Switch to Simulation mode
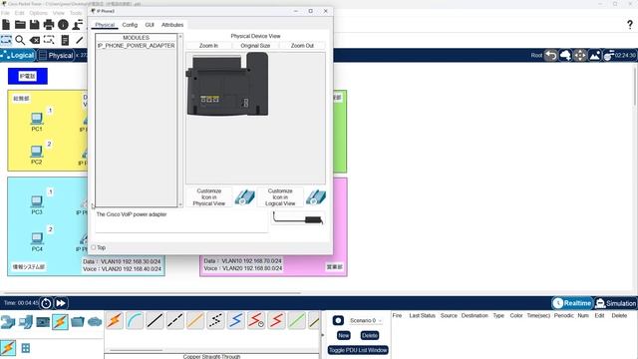 [x=616, y=303]
